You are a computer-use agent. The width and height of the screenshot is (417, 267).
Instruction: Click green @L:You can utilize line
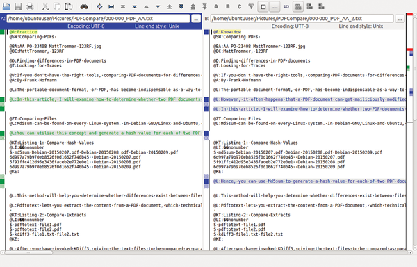coord(106,133)
